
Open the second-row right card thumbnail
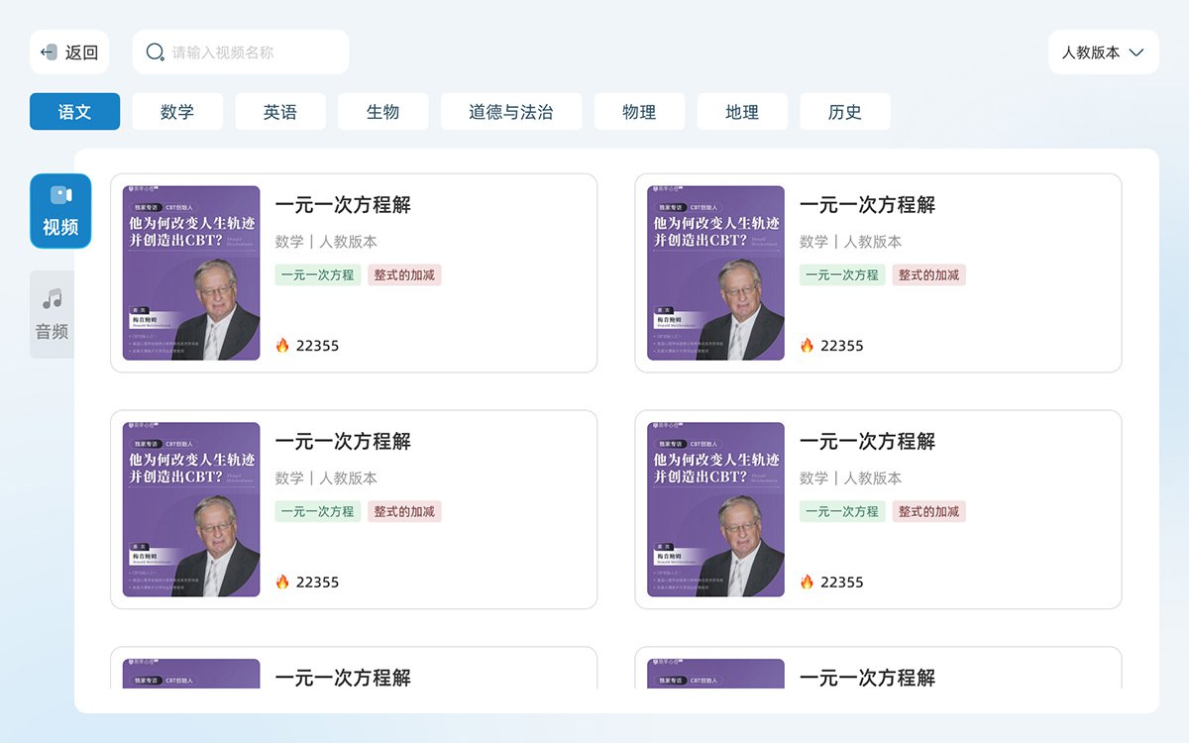[x=716, y=510]
